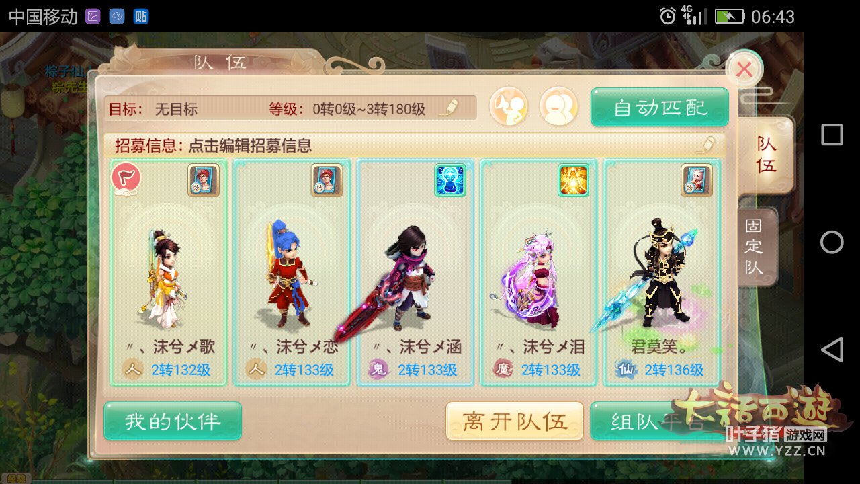Open the voice chat icon next to 自动匹配
This screenshot has height=484, width=860.
pyautogui.click(x=509, y=106)
